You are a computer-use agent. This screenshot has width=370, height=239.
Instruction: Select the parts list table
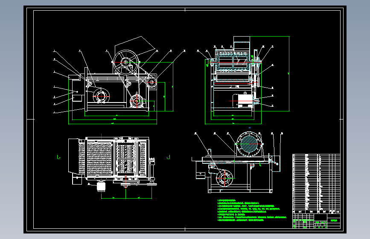pyautogui.click(x=316, y=184)
